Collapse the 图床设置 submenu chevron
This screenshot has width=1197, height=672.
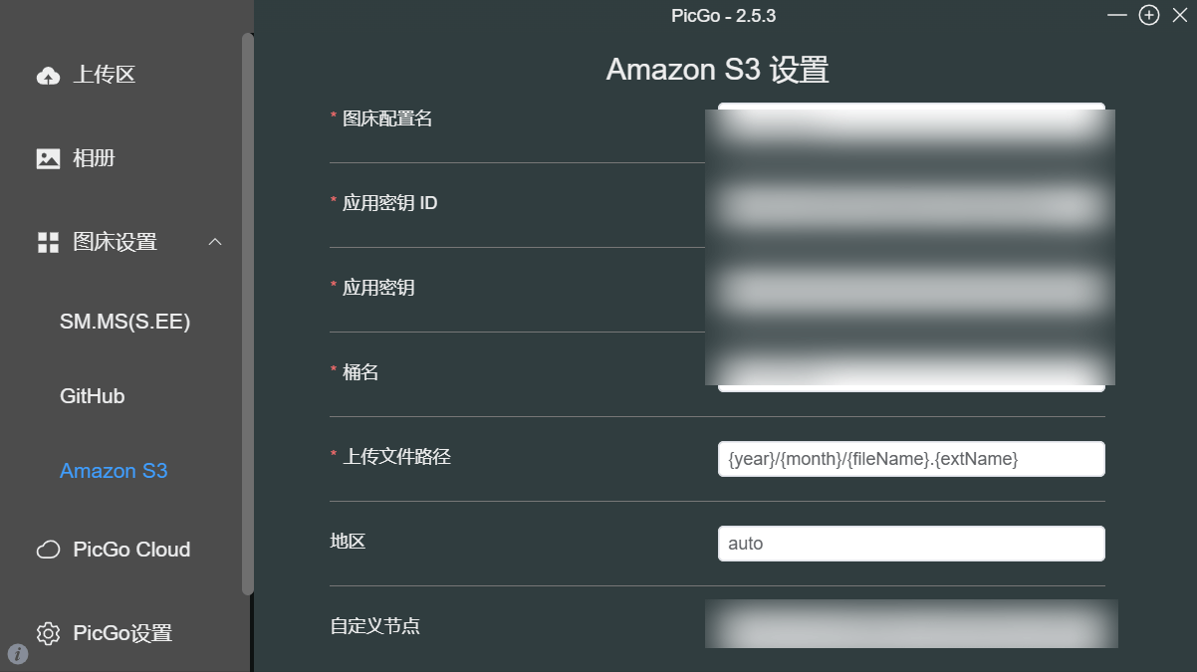click(214, 242)
